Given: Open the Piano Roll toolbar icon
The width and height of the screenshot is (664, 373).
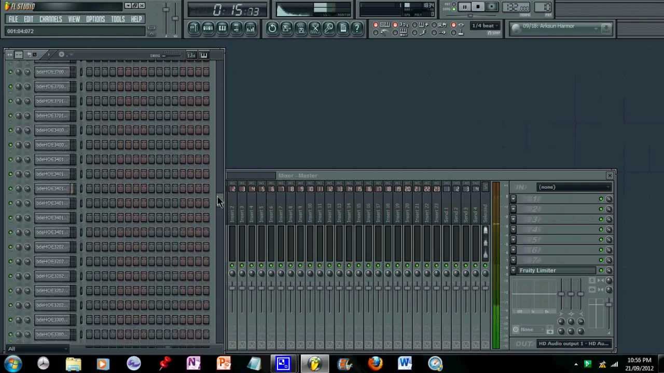Looking at the screenshot, I should click(x=222, y=28).
